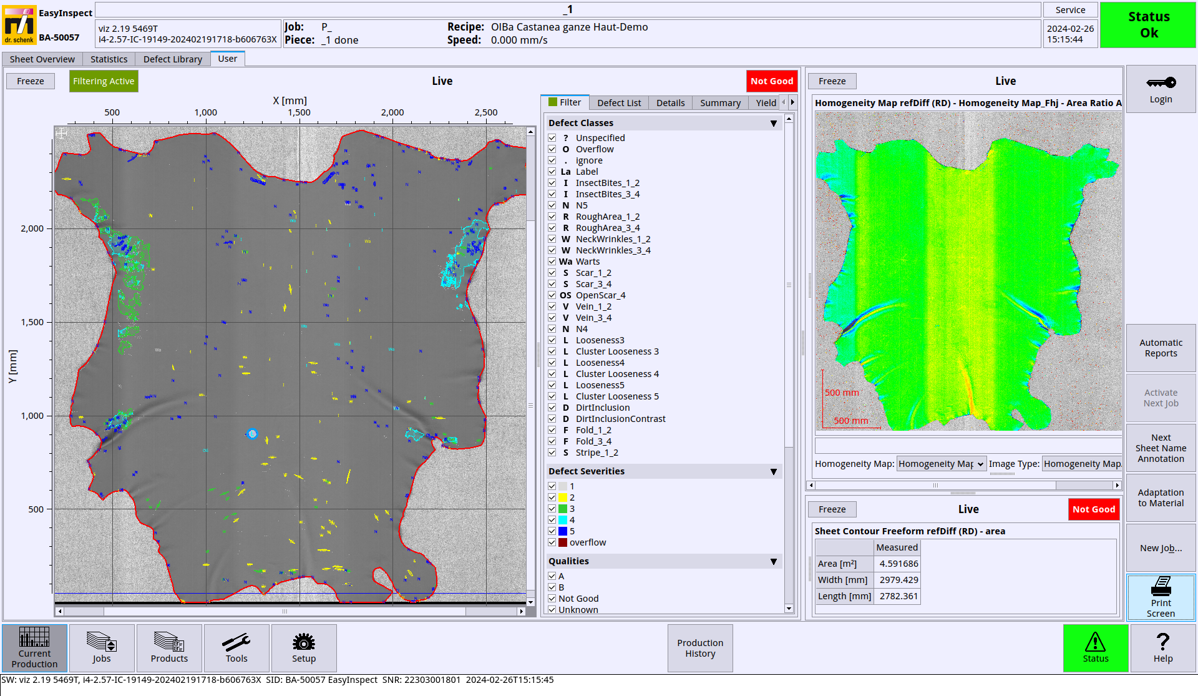Open the Defect Library tab
Viewport: 1198px width, 696px height.
pos(173,59)
